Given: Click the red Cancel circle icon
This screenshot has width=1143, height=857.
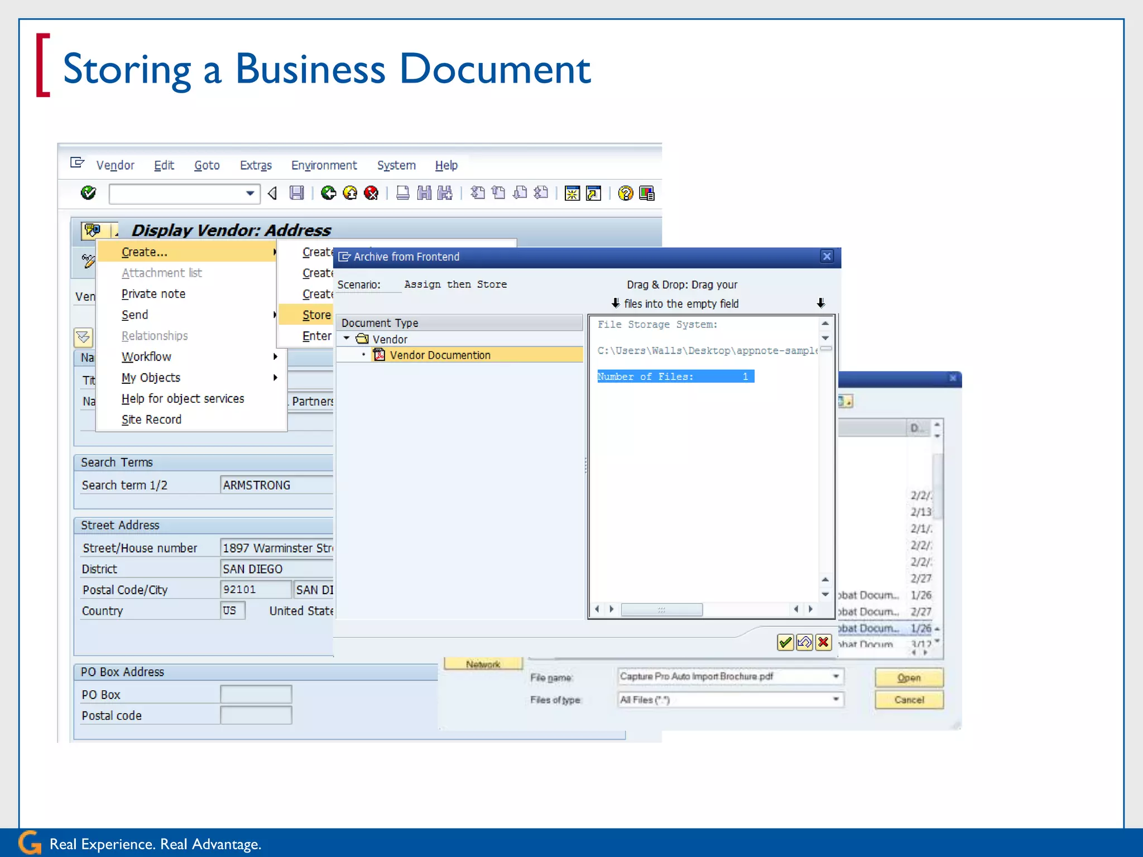Looking at the screenshot, I should point(371,193).
